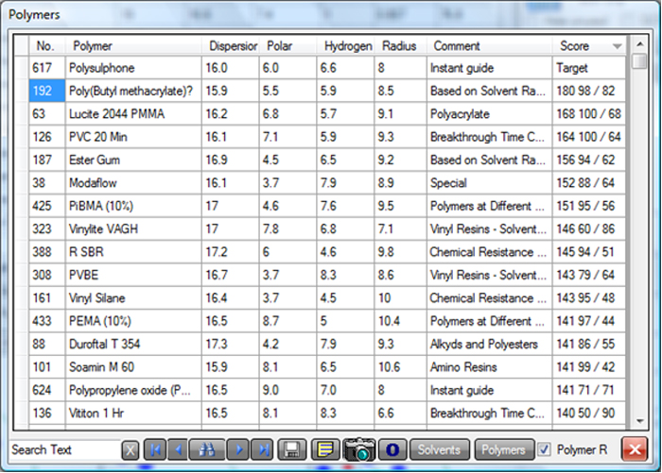The image size is (662, 473).
Task: Click the Polyacrylate comment cell
Action: [489, 114]
